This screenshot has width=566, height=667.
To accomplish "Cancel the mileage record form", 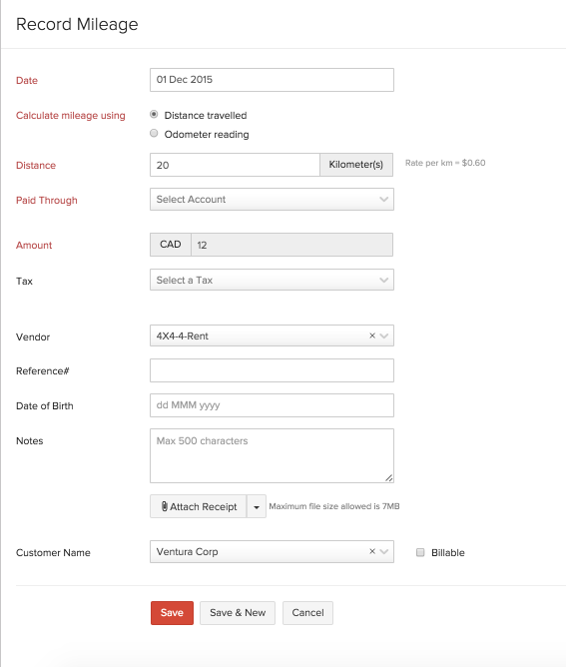I will coord(307,612).
